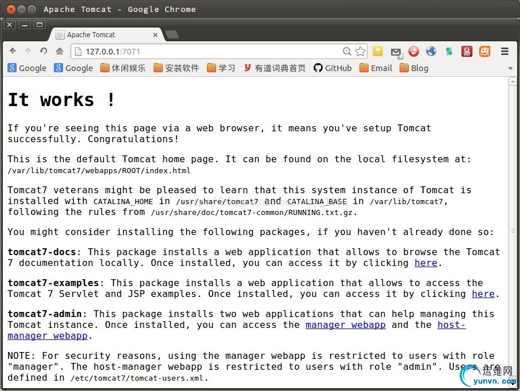520x391 pixels.
Task: Go forward to the next page
Action: (x=28, y=51)
